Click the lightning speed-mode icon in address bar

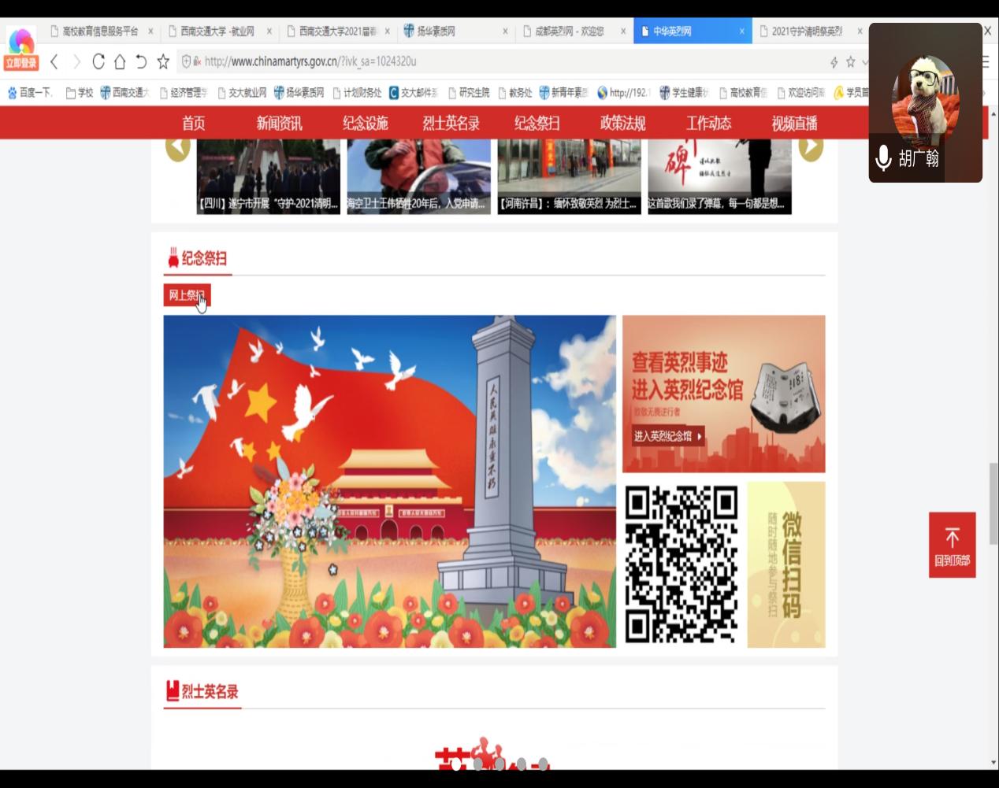click(834, 62)
